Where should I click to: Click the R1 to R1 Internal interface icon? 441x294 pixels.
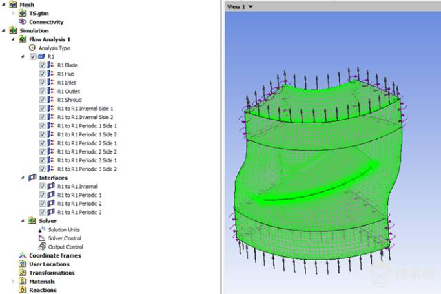[51, 186]
